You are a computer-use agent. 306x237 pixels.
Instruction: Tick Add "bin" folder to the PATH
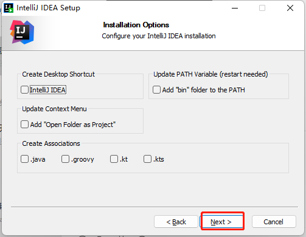click(156, 90)
